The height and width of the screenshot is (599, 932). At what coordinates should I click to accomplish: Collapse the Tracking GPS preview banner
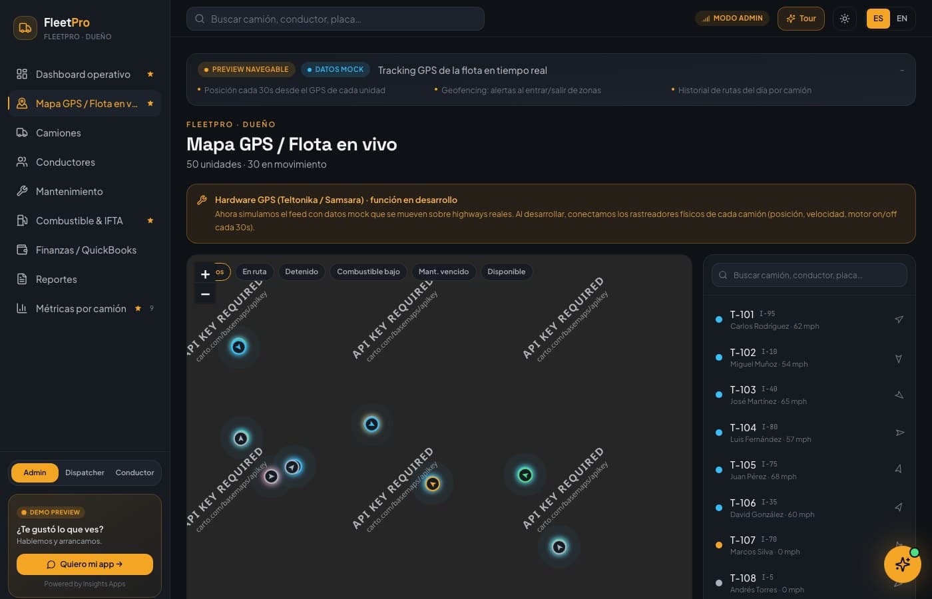point(902,70)
